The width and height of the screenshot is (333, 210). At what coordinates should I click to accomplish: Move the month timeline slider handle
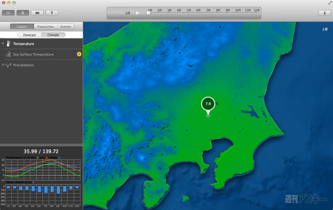[x=148, y=13]
